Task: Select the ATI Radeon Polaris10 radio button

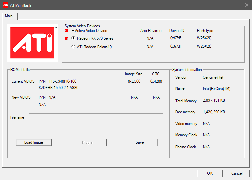Action: tap(73, 47)
